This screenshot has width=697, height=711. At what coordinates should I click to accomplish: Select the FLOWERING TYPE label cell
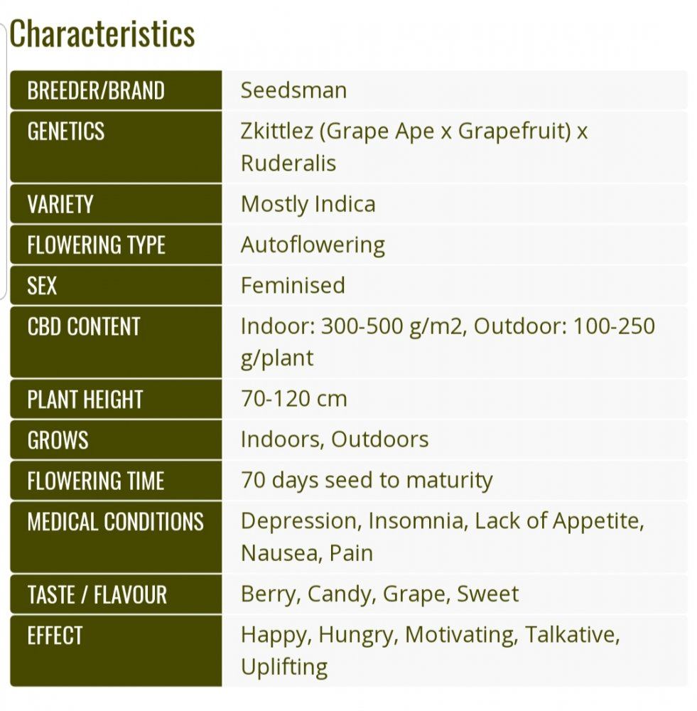pyautogui.click(x=116, y=245)
